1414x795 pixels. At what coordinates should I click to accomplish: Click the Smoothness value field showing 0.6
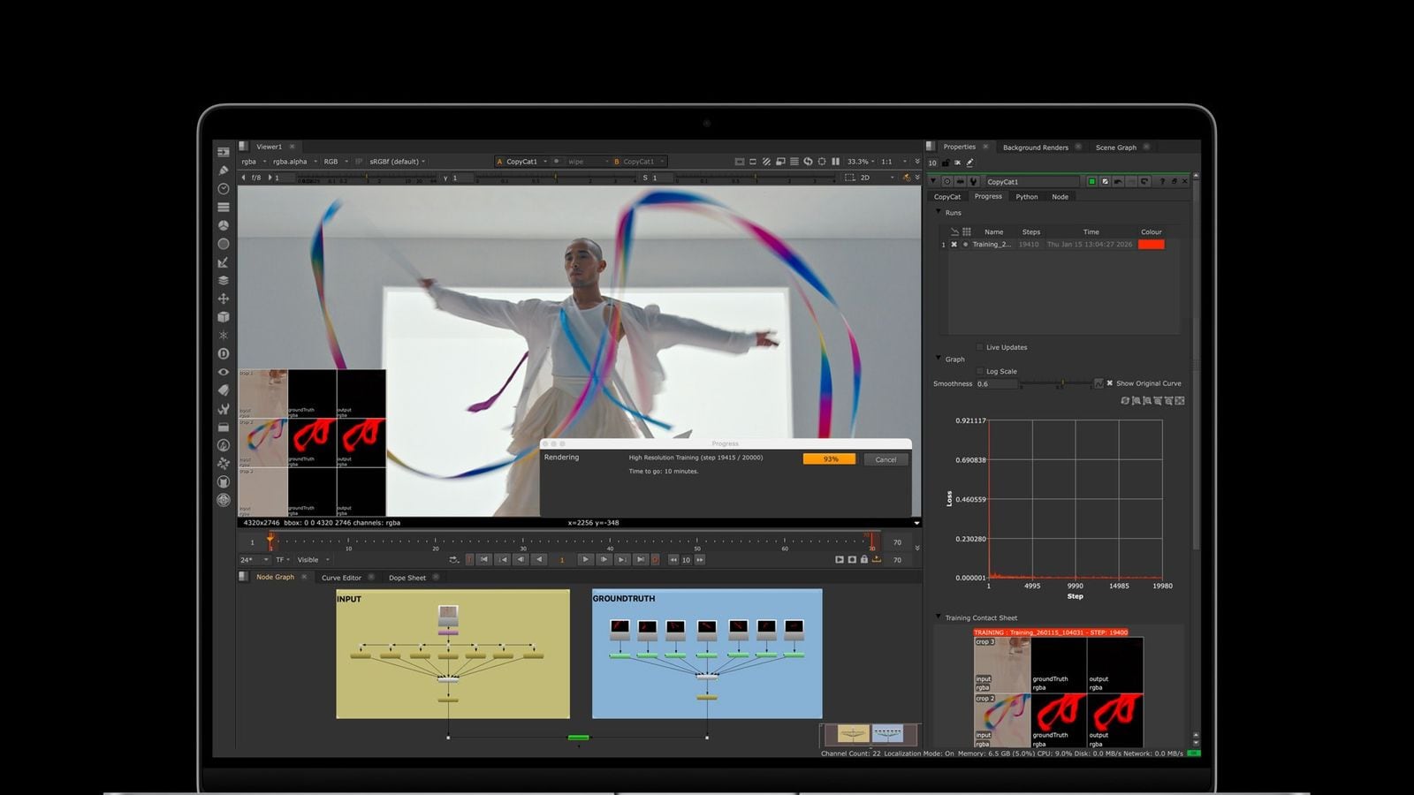(996, 383)
